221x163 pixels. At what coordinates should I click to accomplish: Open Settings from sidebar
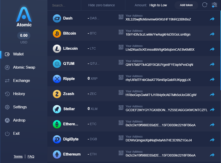pyautogui.click(x=16, y=107)
